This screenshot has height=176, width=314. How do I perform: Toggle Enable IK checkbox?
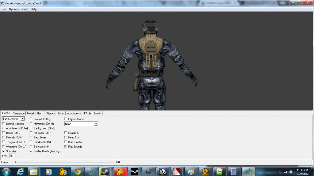pos(66,133)
